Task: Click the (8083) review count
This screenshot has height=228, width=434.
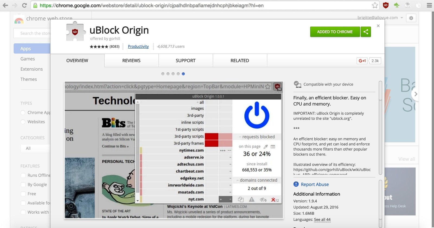Action: tap(114, 47)
